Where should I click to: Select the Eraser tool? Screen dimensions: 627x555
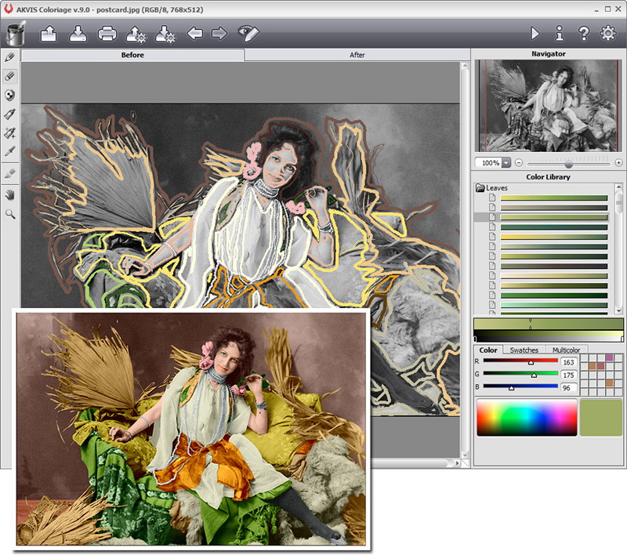(x=10, y=75)
